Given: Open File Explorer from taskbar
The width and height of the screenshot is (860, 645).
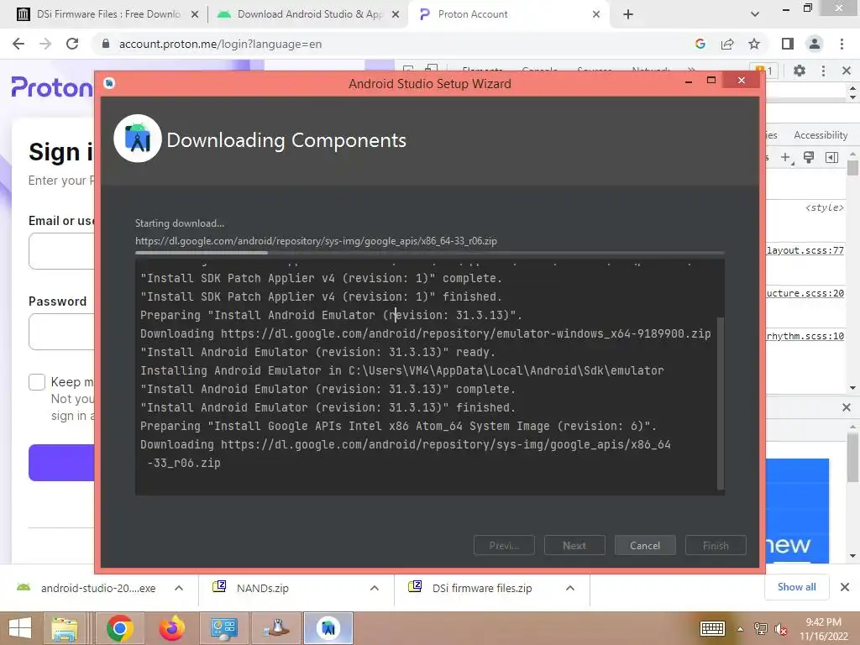Looking at the screenshot, I should (x=65, y=628).
